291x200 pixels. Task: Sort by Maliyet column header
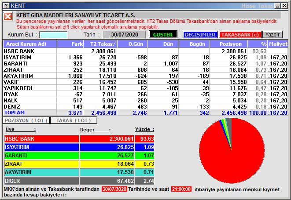(x=278, y=44)
